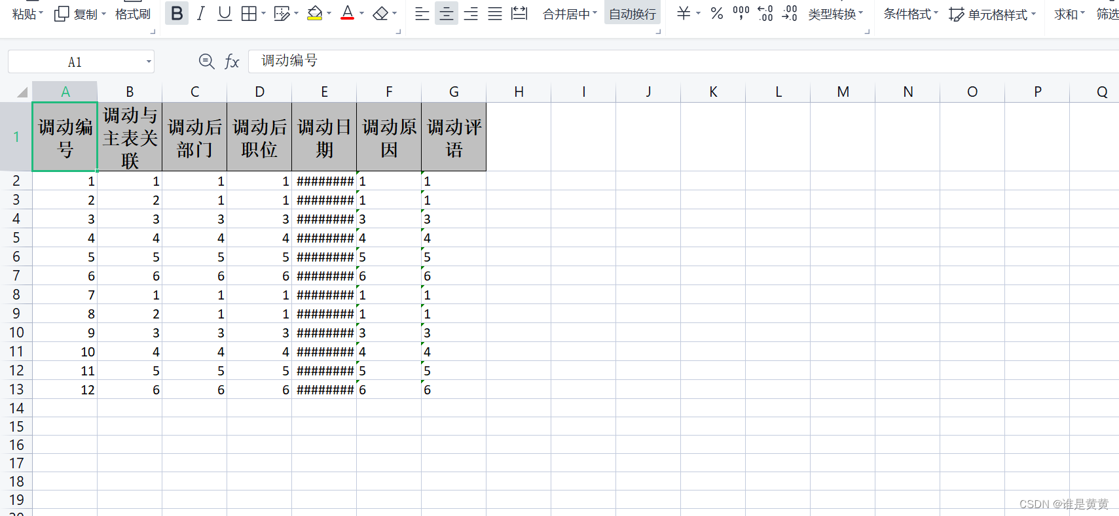Open alignment settings dialog launcher

pos(658,31)
